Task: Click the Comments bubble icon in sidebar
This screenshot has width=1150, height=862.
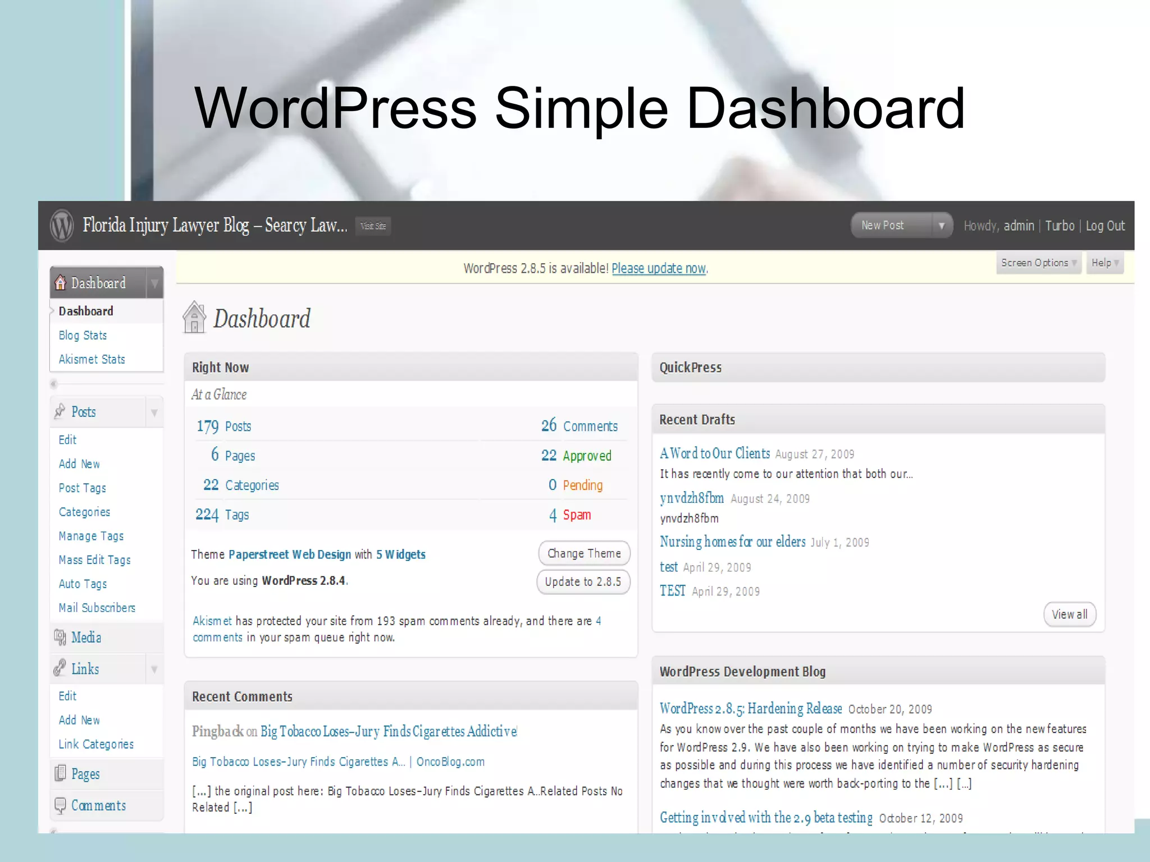Action: click(60, 805)
